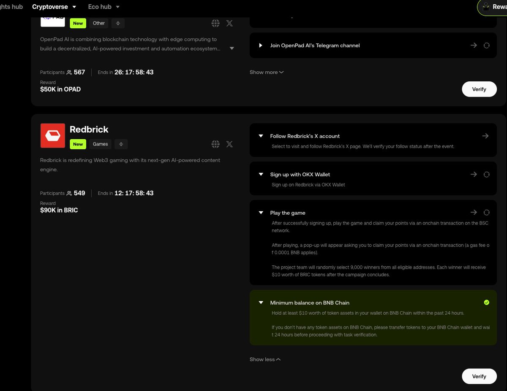Image resolution: width=507 pixels, height=391 pixels.
Task: Click the Redbrick red logo
Action: [x=53, y=135]
